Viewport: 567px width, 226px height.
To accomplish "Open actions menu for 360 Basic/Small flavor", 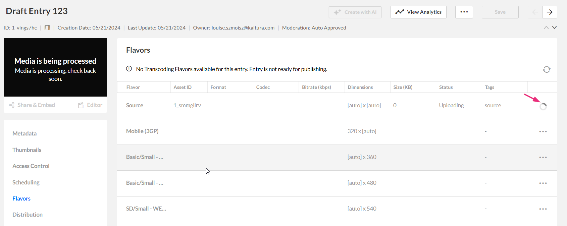I will [x=543, y=157].
